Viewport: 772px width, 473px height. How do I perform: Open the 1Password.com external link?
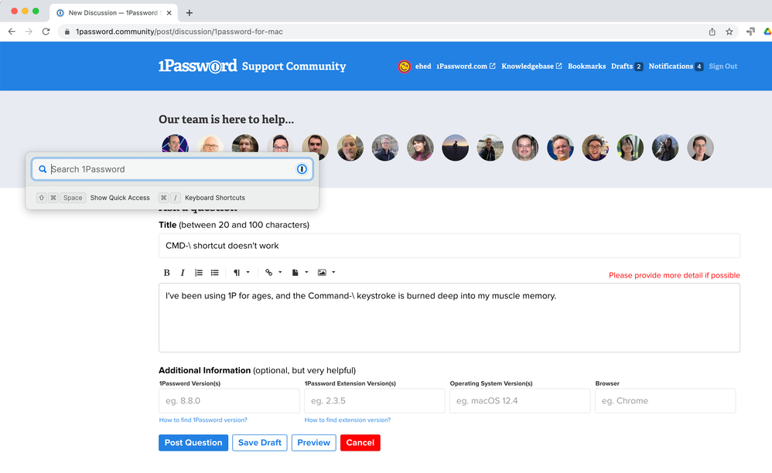coord(466,66)
